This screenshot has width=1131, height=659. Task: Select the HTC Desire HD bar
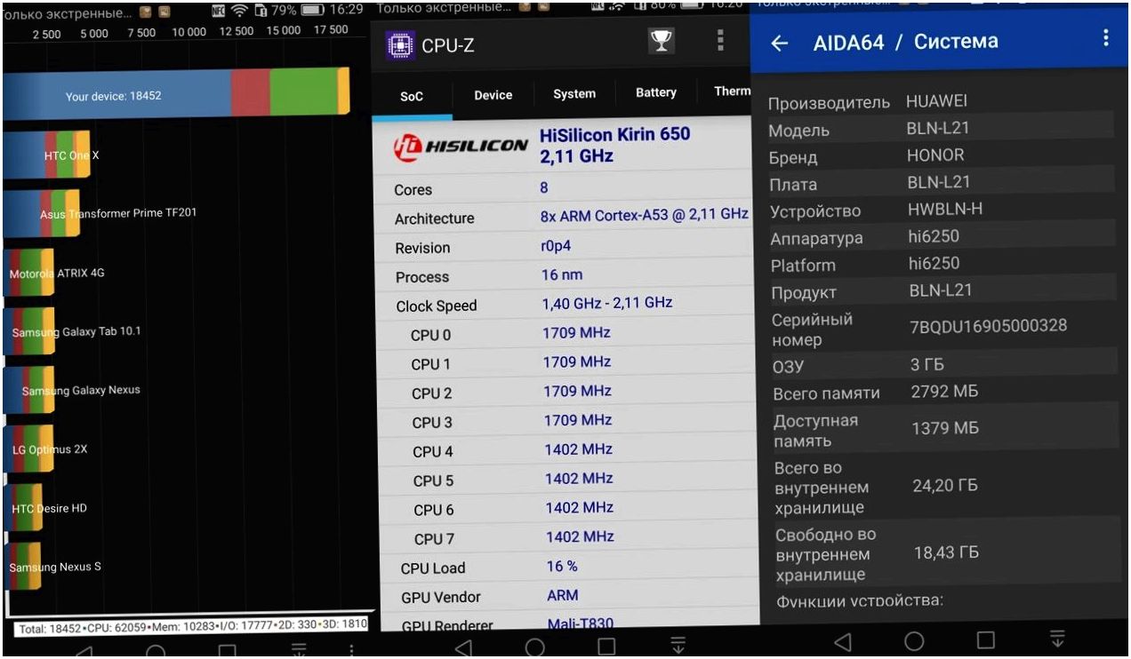(x=23, y=508)
